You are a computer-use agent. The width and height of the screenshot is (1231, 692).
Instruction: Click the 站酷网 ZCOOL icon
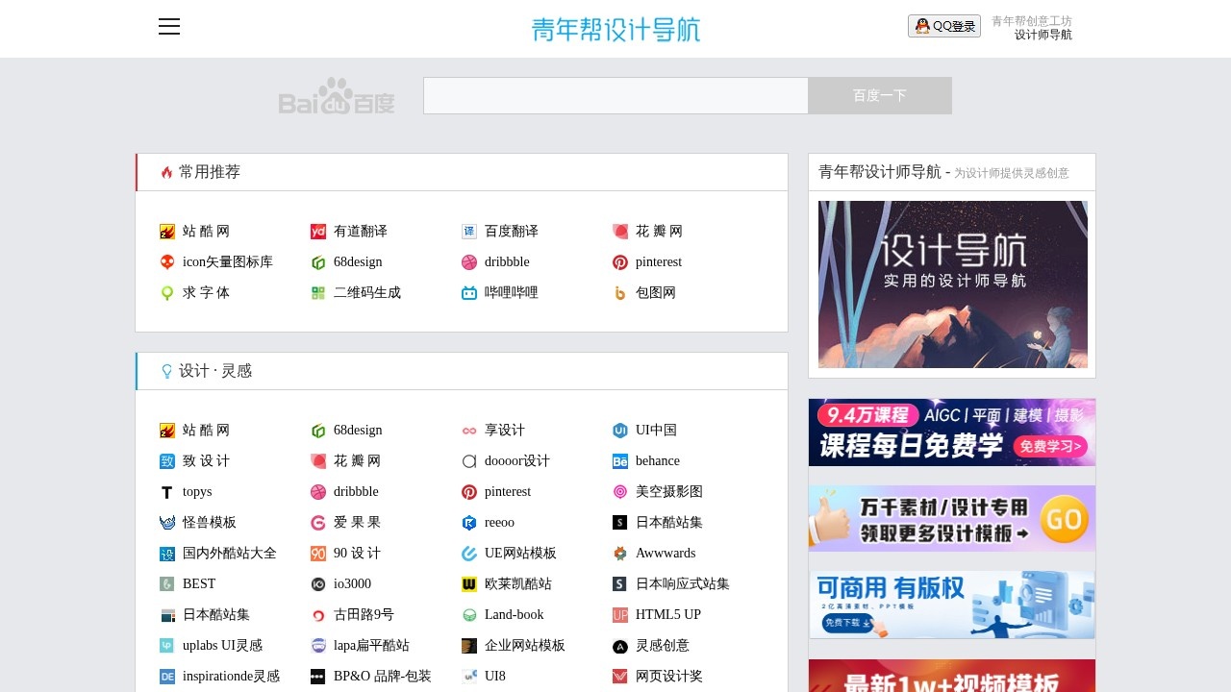[x=166, y=231]
